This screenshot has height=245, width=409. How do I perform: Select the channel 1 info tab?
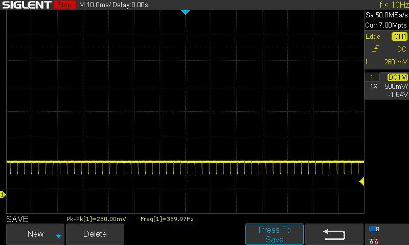click(372, 77)
